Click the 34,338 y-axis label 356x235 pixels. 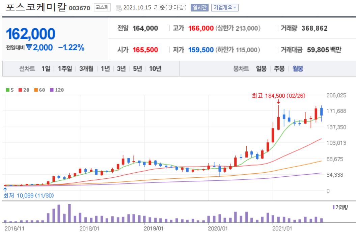335,175
